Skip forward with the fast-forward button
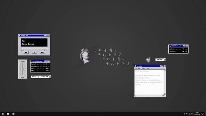This screenshot has height=116, width=206. (x=42, y=52)
